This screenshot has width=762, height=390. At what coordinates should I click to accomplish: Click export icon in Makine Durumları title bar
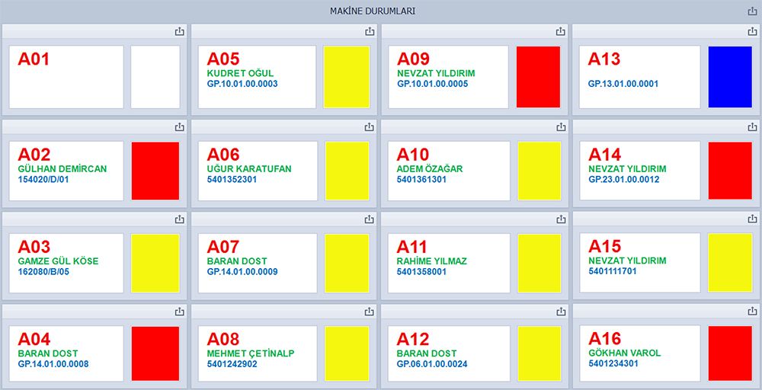click(752, 11)
